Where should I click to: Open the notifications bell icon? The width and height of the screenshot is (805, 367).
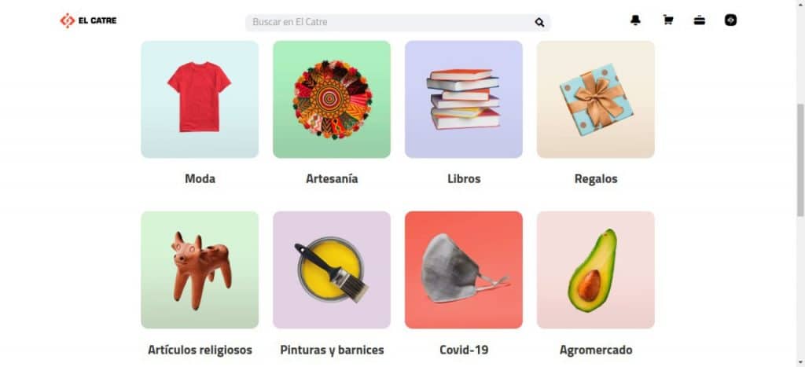(635, 20)
